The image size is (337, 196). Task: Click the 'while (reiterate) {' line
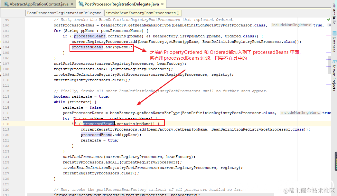coord(75,102)
